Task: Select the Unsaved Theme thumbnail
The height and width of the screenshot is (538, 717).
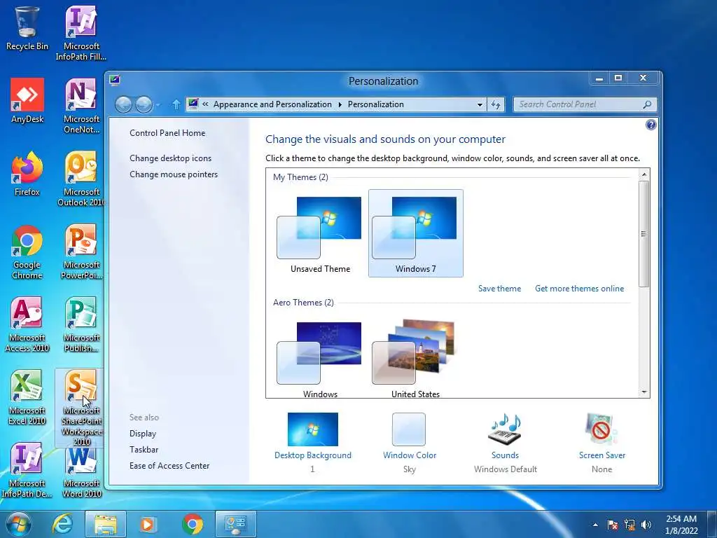Action: [320, 233]
